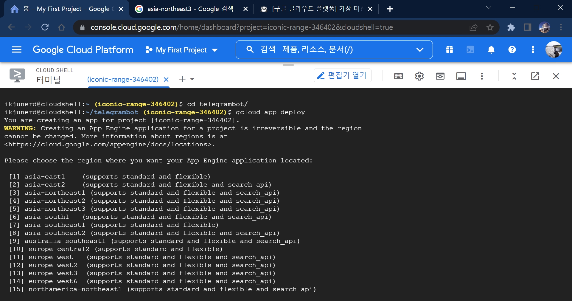Click the Google Cloud Platform logo

tap(83, 50)
